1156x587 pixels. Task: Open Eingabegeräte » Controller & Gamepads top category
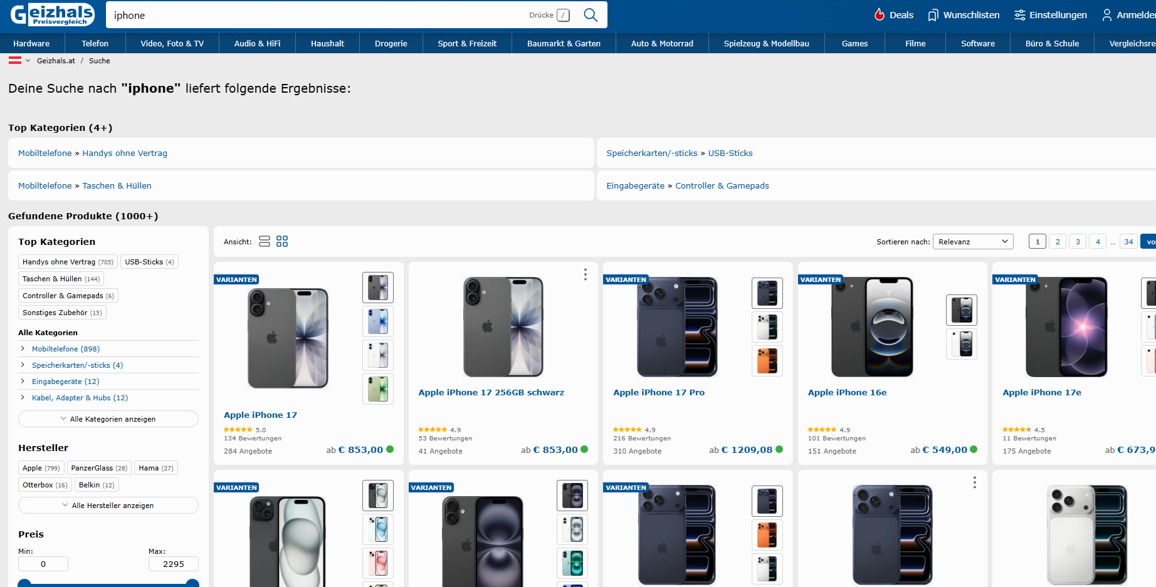(x=688, y=185)
